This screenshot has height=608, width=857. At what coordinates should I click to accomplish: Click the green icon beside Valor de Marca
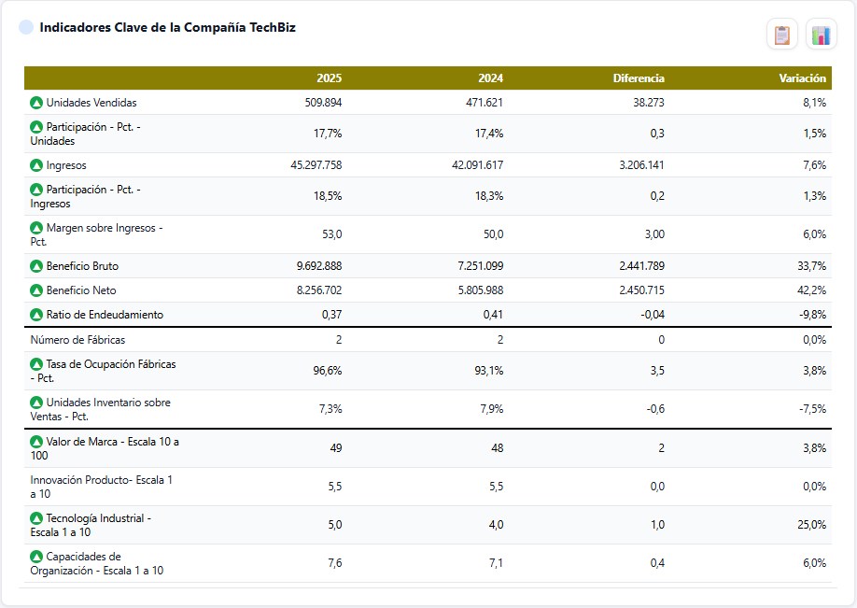coord(36,441)
